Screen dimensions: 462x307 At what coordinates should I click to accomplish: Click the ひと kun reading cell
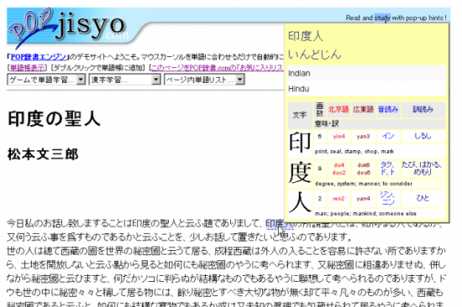(x=423, y=199)
